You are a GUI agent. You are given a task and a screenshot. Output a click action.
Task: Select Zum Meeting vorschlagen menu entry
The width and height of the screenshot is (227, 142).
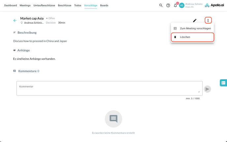(x=195, y=28)
